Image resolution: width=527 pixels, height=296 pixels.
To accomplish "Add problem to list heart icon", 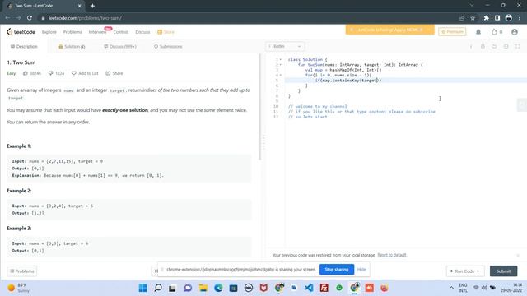I will point(74,73).
